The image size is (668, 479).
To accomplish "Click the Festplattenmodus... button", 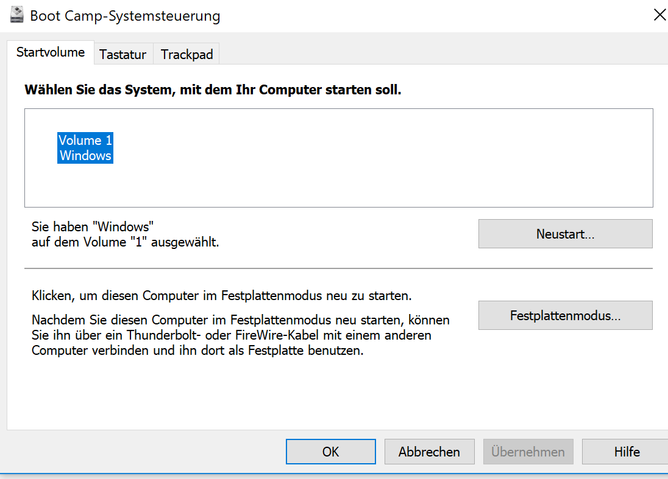I will (565, 316).
